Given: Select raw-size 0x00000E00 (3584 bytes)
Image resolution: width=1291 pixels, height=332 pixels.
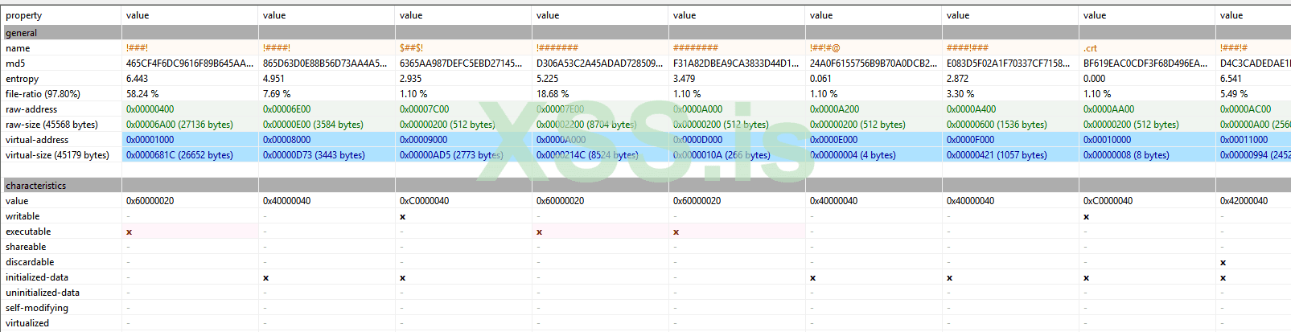Looking at the screenshot, I should [x=313, y=125].
